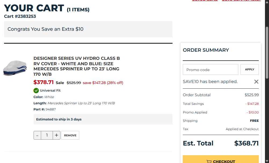The width and height of the screenshot is (269, 163).
Task: Open the RV cover product thumbnail
Action: pyautogui.click(x=15, y=68)
